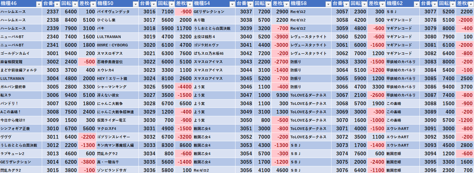Select cell 仮面ライダー電王
The image size is (474, 173).
(118, 120)
